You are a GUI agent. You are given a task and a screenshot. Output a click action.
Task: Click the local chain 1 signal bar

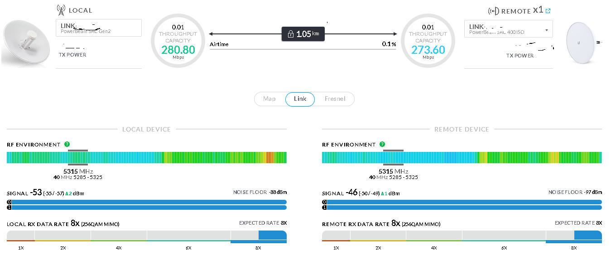(147, 207)
